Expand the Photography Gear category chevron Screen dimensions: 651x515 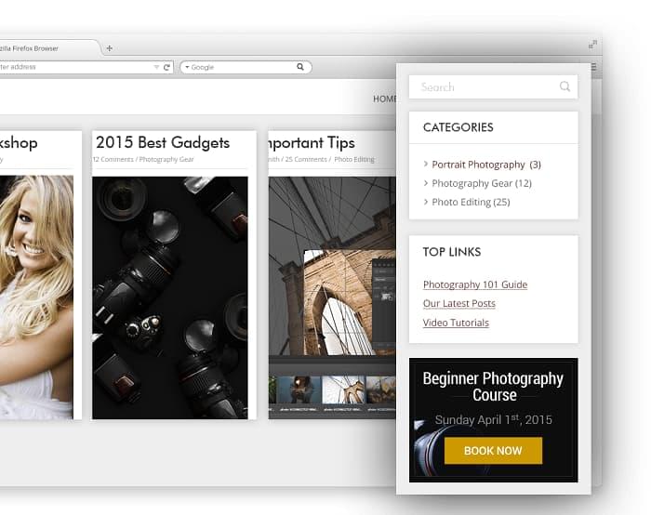pyautogui.click(x=426, y=183)
